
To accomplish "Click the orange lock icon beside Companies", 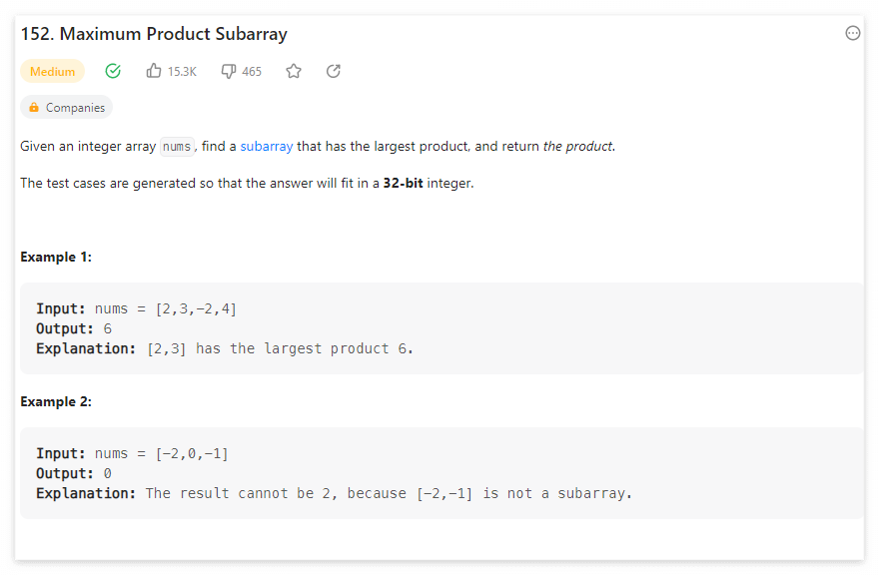I will (x=34, y=107).
